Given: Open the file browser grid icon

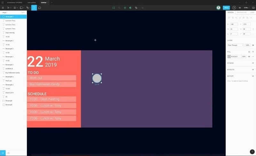Looking at the screenshot, I should coord(3,3).
